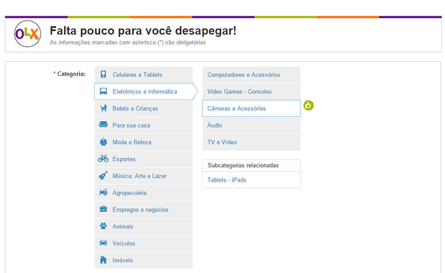Click the jacket icon for Moda e Beleza
This screenshot has height=273, width=445.
[103, 142]
